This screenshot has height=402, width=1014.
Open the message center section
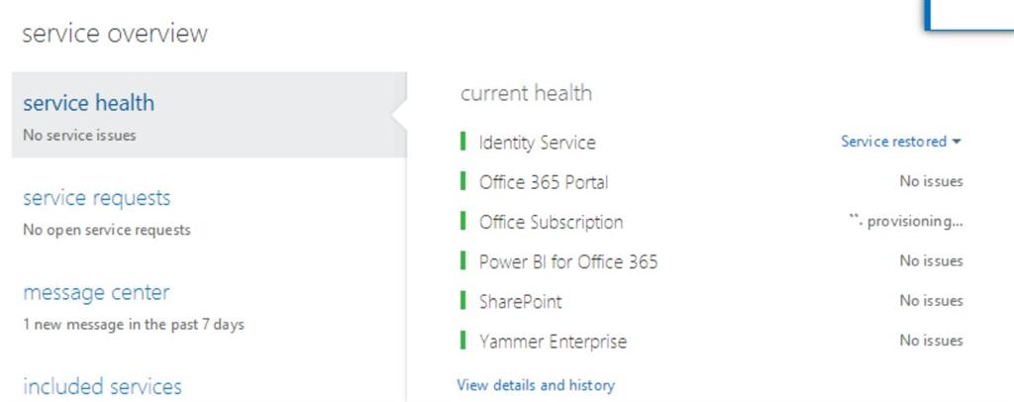[96, 293]
